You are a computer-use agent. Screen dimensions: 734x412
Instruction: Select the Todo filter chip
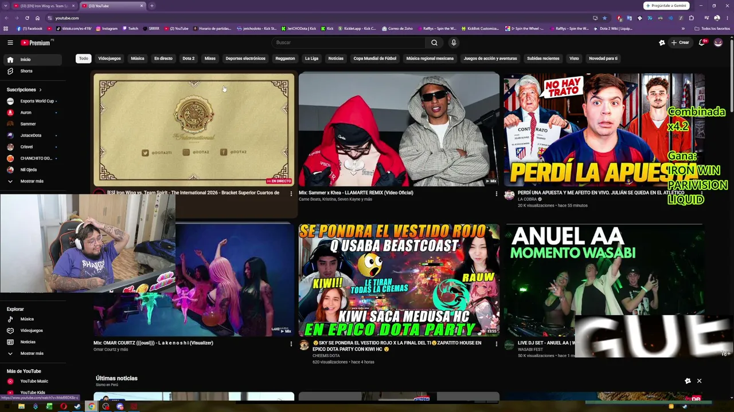click(x=84, y=58)
